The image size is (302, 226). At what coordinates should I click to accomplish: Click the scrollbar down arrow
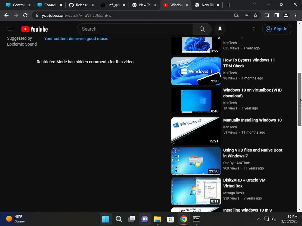299,209
